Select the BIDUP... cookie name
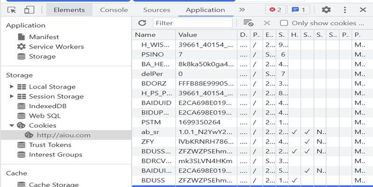The height and width of the screenshot is (187, 373). coord(155,113)
